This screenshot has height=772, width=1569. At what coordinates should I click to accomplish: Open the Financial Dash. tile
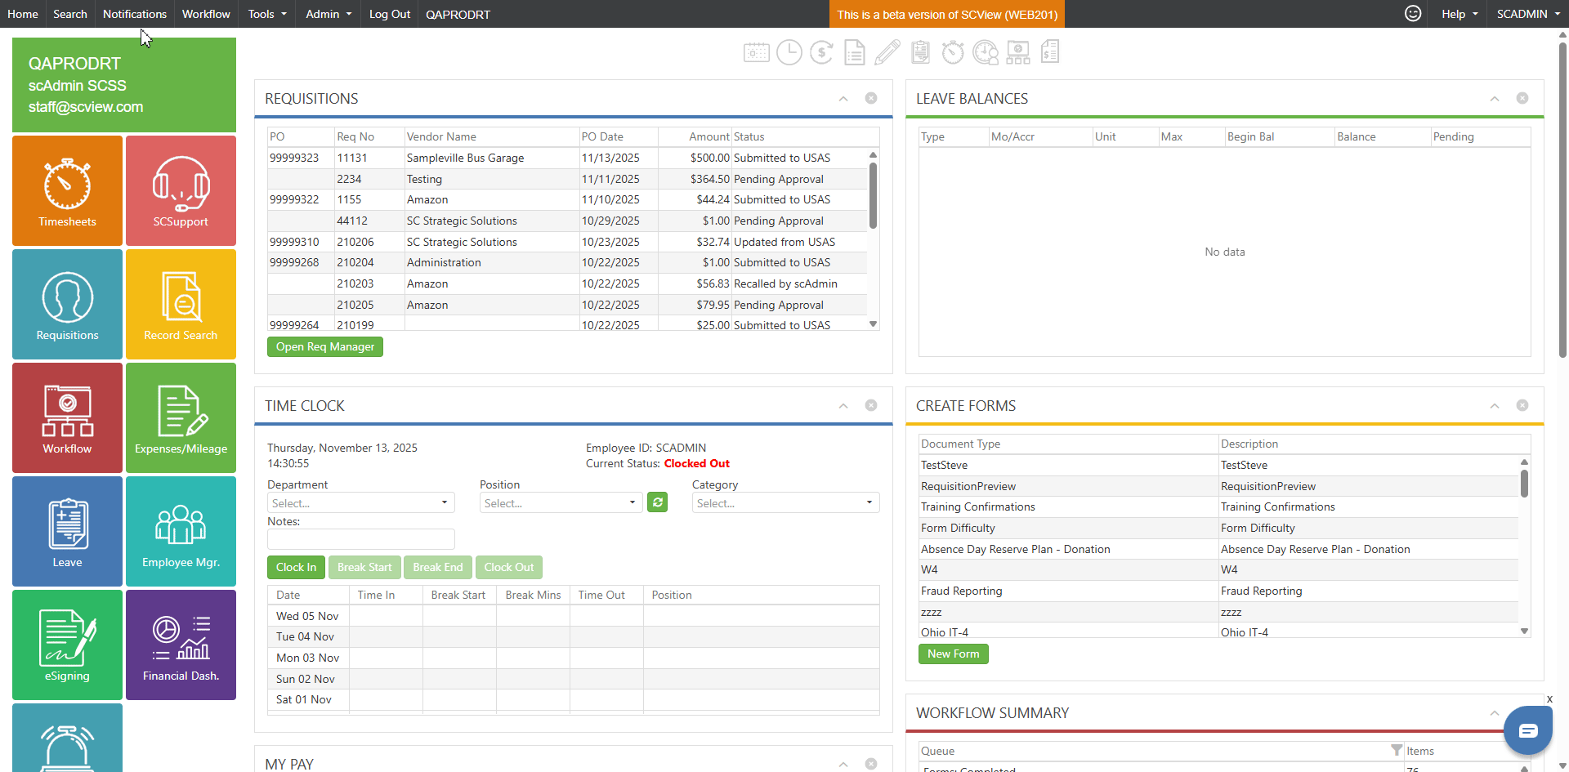[181, 645]
